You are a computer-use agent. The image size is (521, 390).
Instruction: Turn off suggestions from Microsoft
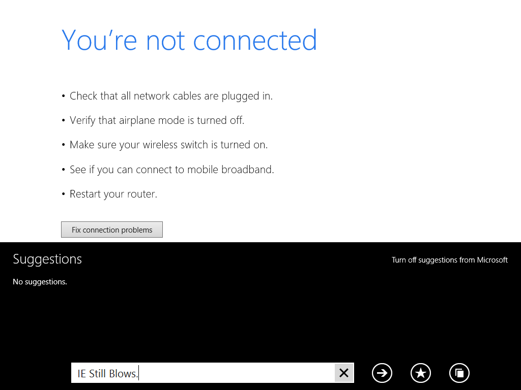(450, 259)
